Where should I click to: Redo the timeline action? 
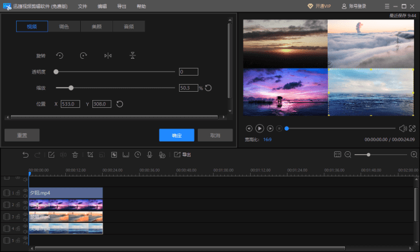[x=37, y=155]
